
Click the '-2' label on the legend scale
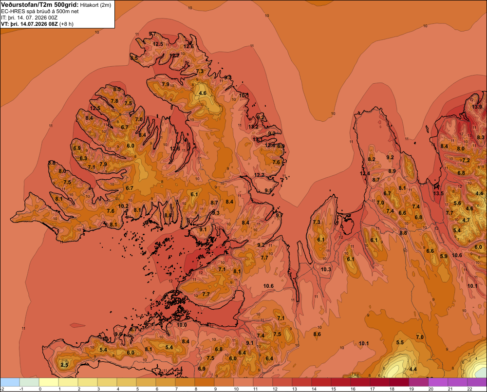click(x=2, y=389)
